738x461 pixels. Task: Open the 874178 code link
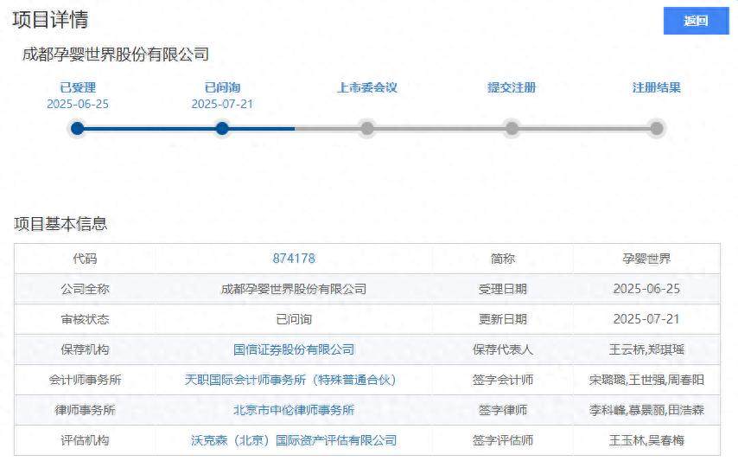294,259
